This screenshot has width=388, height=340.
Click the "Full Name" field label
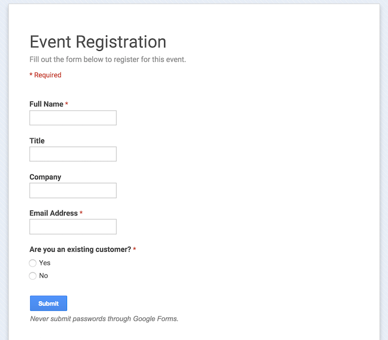pyautogui.click(x=46, y=104)
